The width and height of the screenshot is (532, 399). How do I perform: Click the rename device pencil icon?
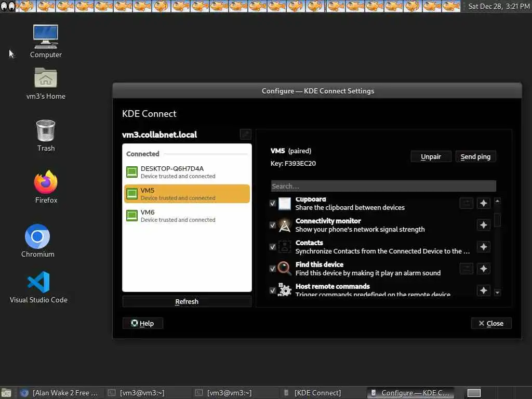[246, 135]
